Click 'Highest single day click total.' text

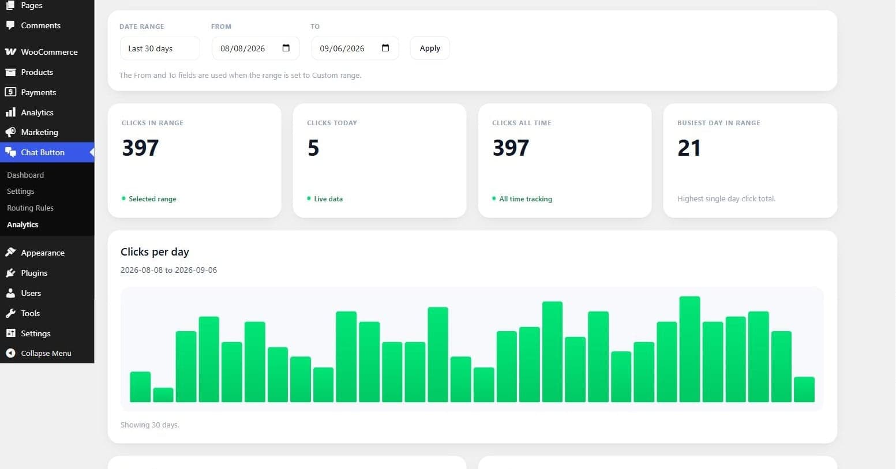726,199
